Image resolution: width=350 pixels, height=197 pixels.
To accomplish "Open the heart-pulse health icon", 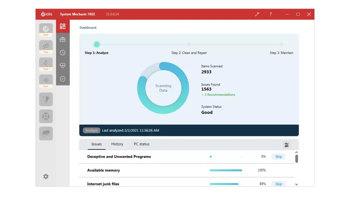I will (63, 65).
